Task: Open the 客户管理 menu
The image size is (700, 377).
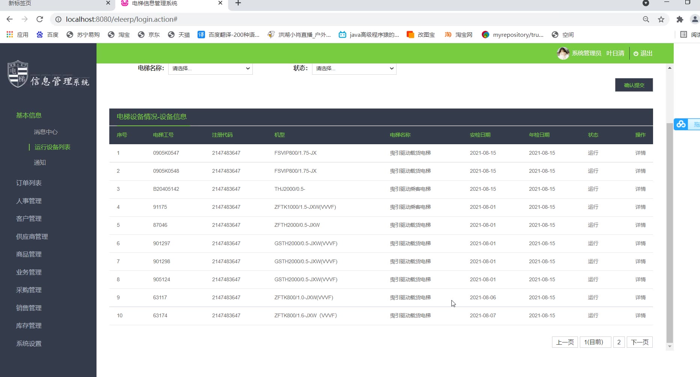Action: click(29, 219)
